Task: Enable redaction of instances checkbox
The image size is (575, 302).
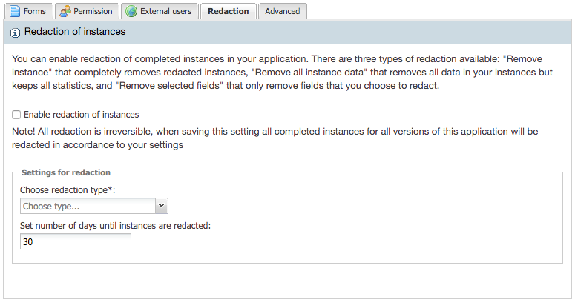Action: [x=16, y=115]
